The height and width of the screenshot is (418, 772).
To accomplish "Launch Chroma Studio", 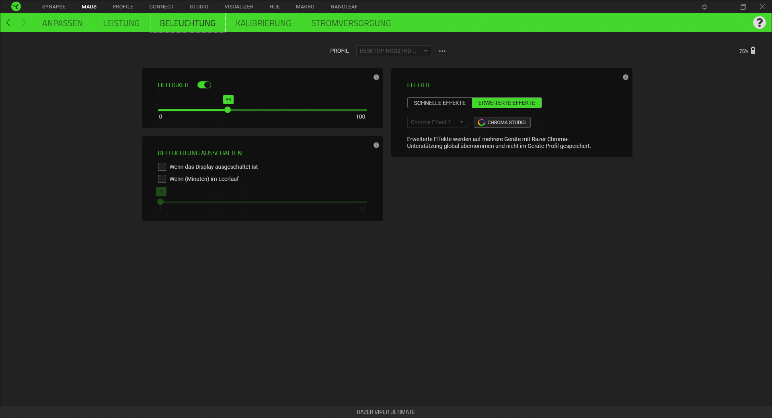I will (502, 122).
